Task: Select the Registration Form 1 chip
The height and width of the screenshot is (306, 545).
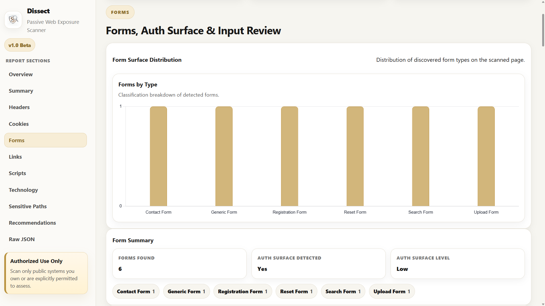Action: [x=243, y=291]
